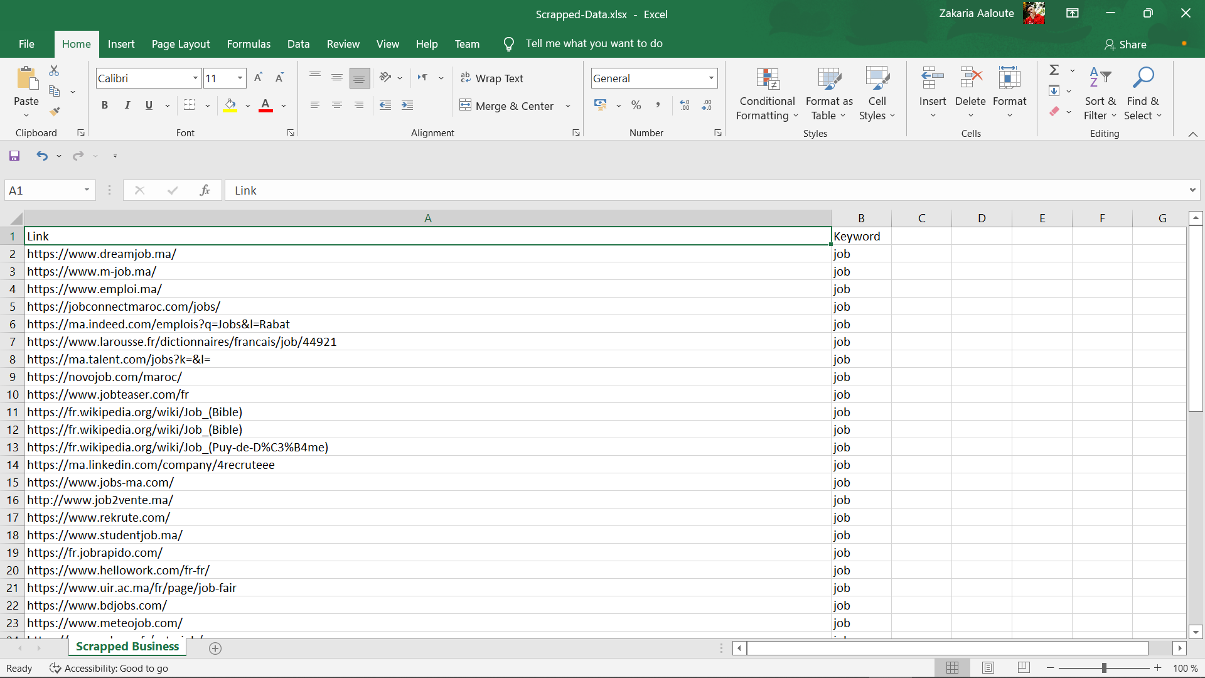The width and height of the screenshot is (1205, 678).
Task: Toggle Wrap Text on
Action: [x=492, y=78]
